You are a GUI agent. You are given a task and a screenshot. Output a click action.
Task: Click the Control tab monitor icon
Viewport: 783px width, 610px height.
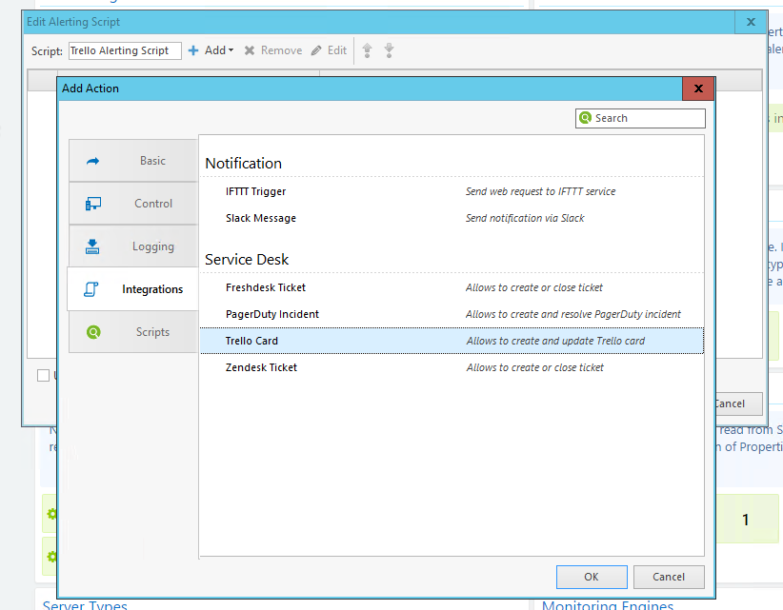(93, 204)
